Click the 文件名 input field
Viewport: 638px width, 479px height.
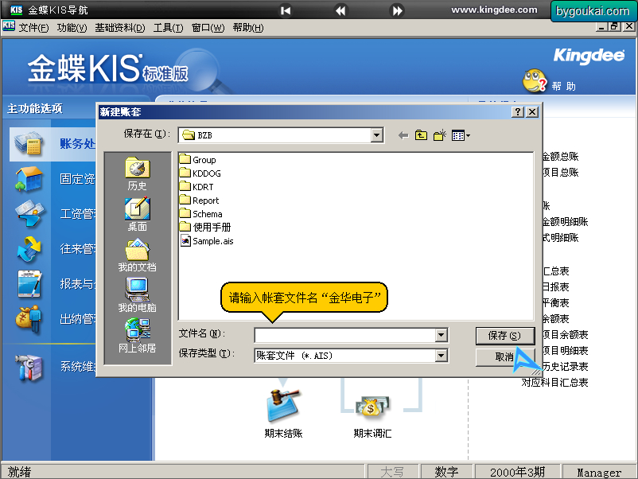click(x=345, y=335)
